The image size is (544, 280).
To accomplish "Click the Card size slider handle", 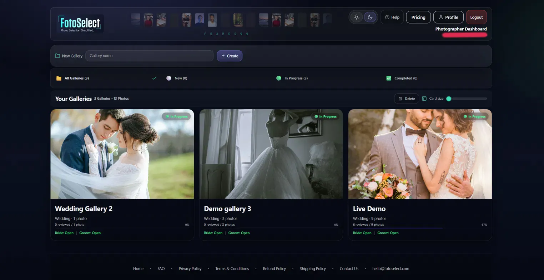I will tap(449, 99).
